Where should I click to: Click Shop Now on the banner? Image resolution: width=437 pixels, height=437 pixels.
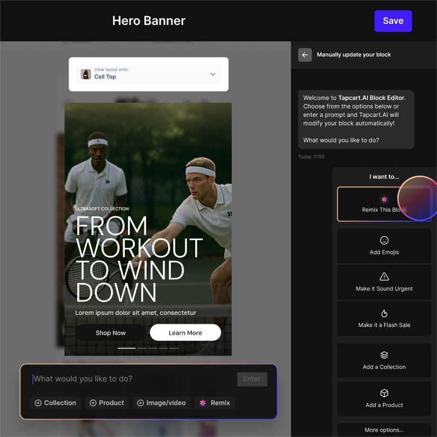111,332
